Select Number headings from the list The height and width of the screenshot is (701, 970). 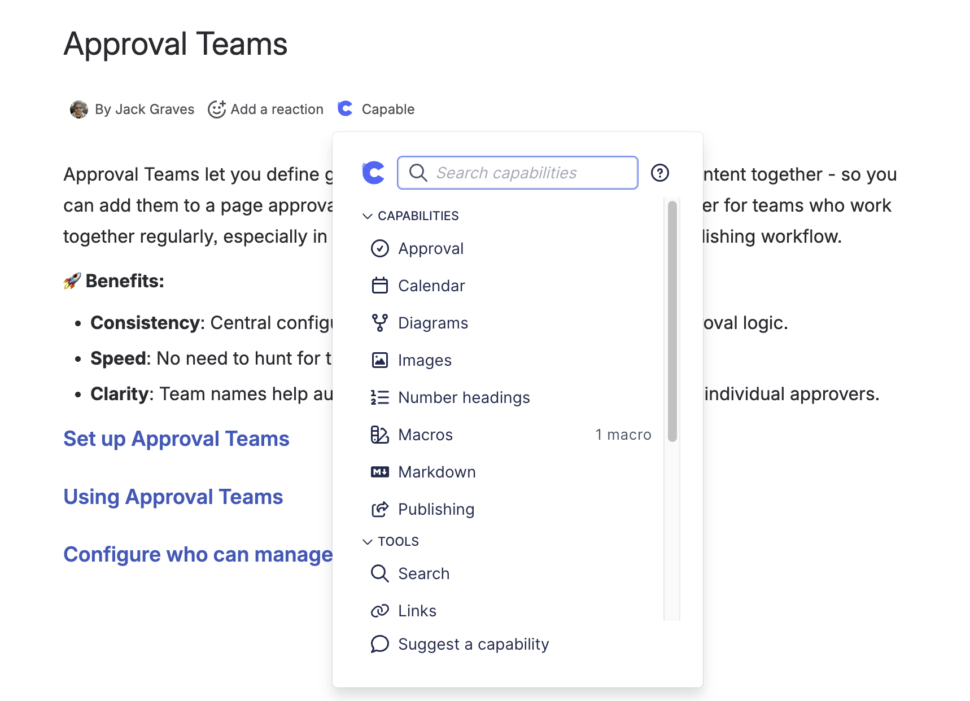click(x=464, y=397)
